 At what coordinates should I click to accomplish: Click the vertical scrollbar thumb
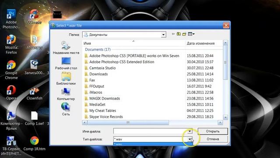coord(225,62)
